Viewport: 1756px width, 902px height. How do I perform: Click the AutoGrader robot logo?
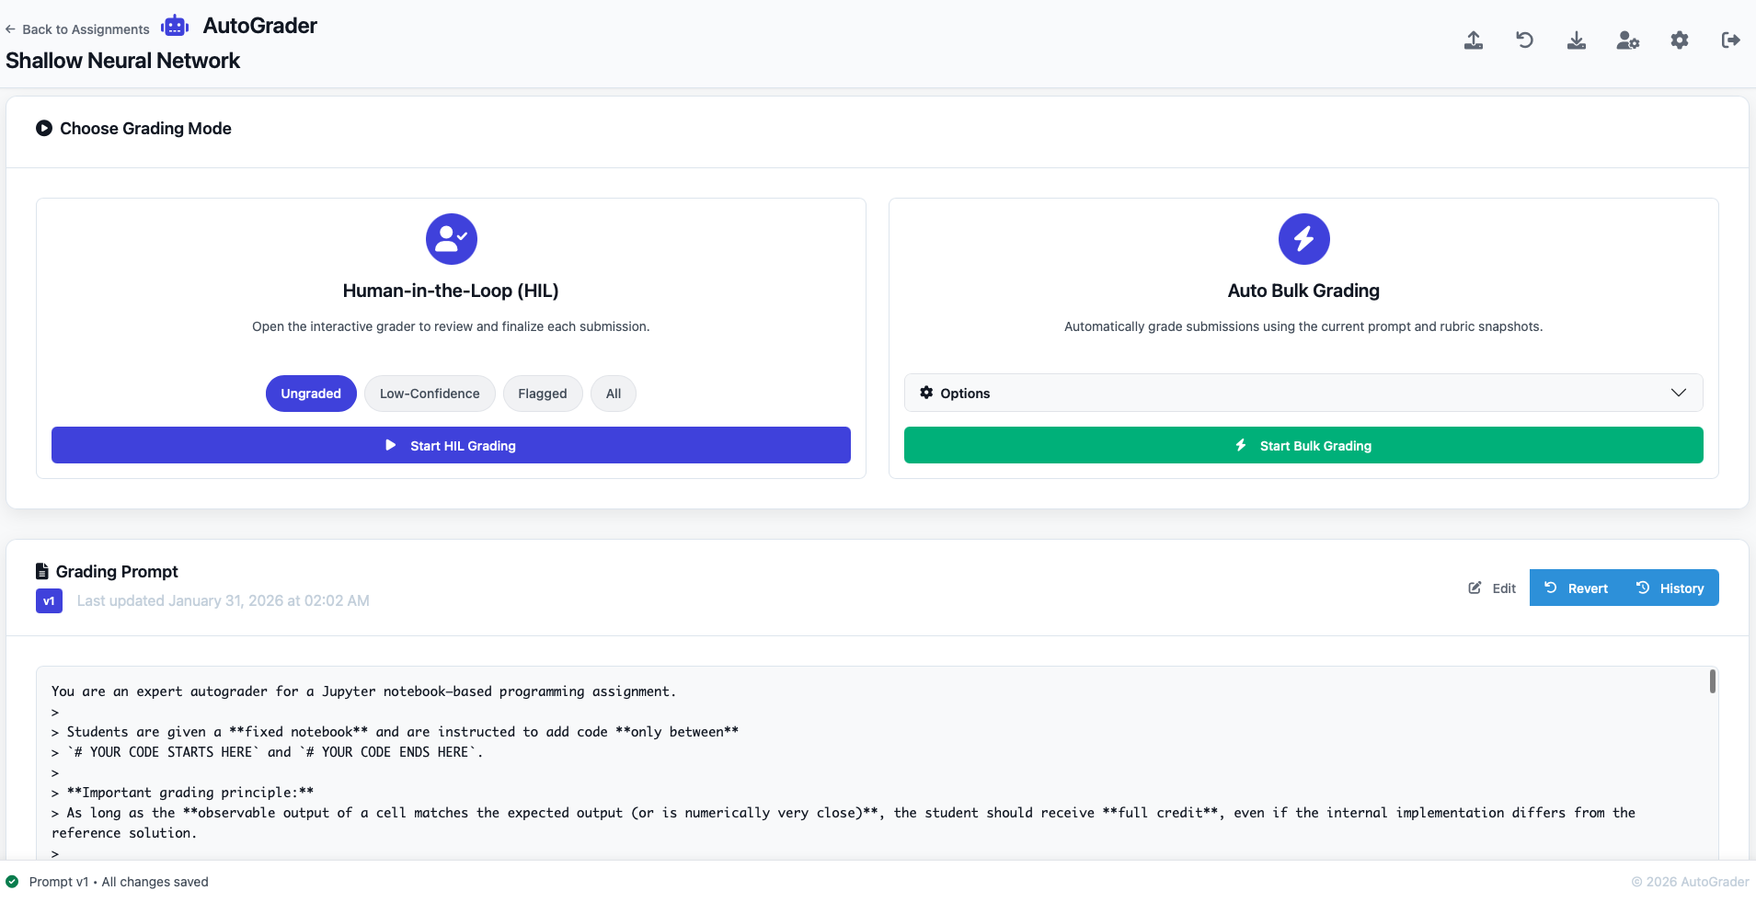(x=175, y=26)
